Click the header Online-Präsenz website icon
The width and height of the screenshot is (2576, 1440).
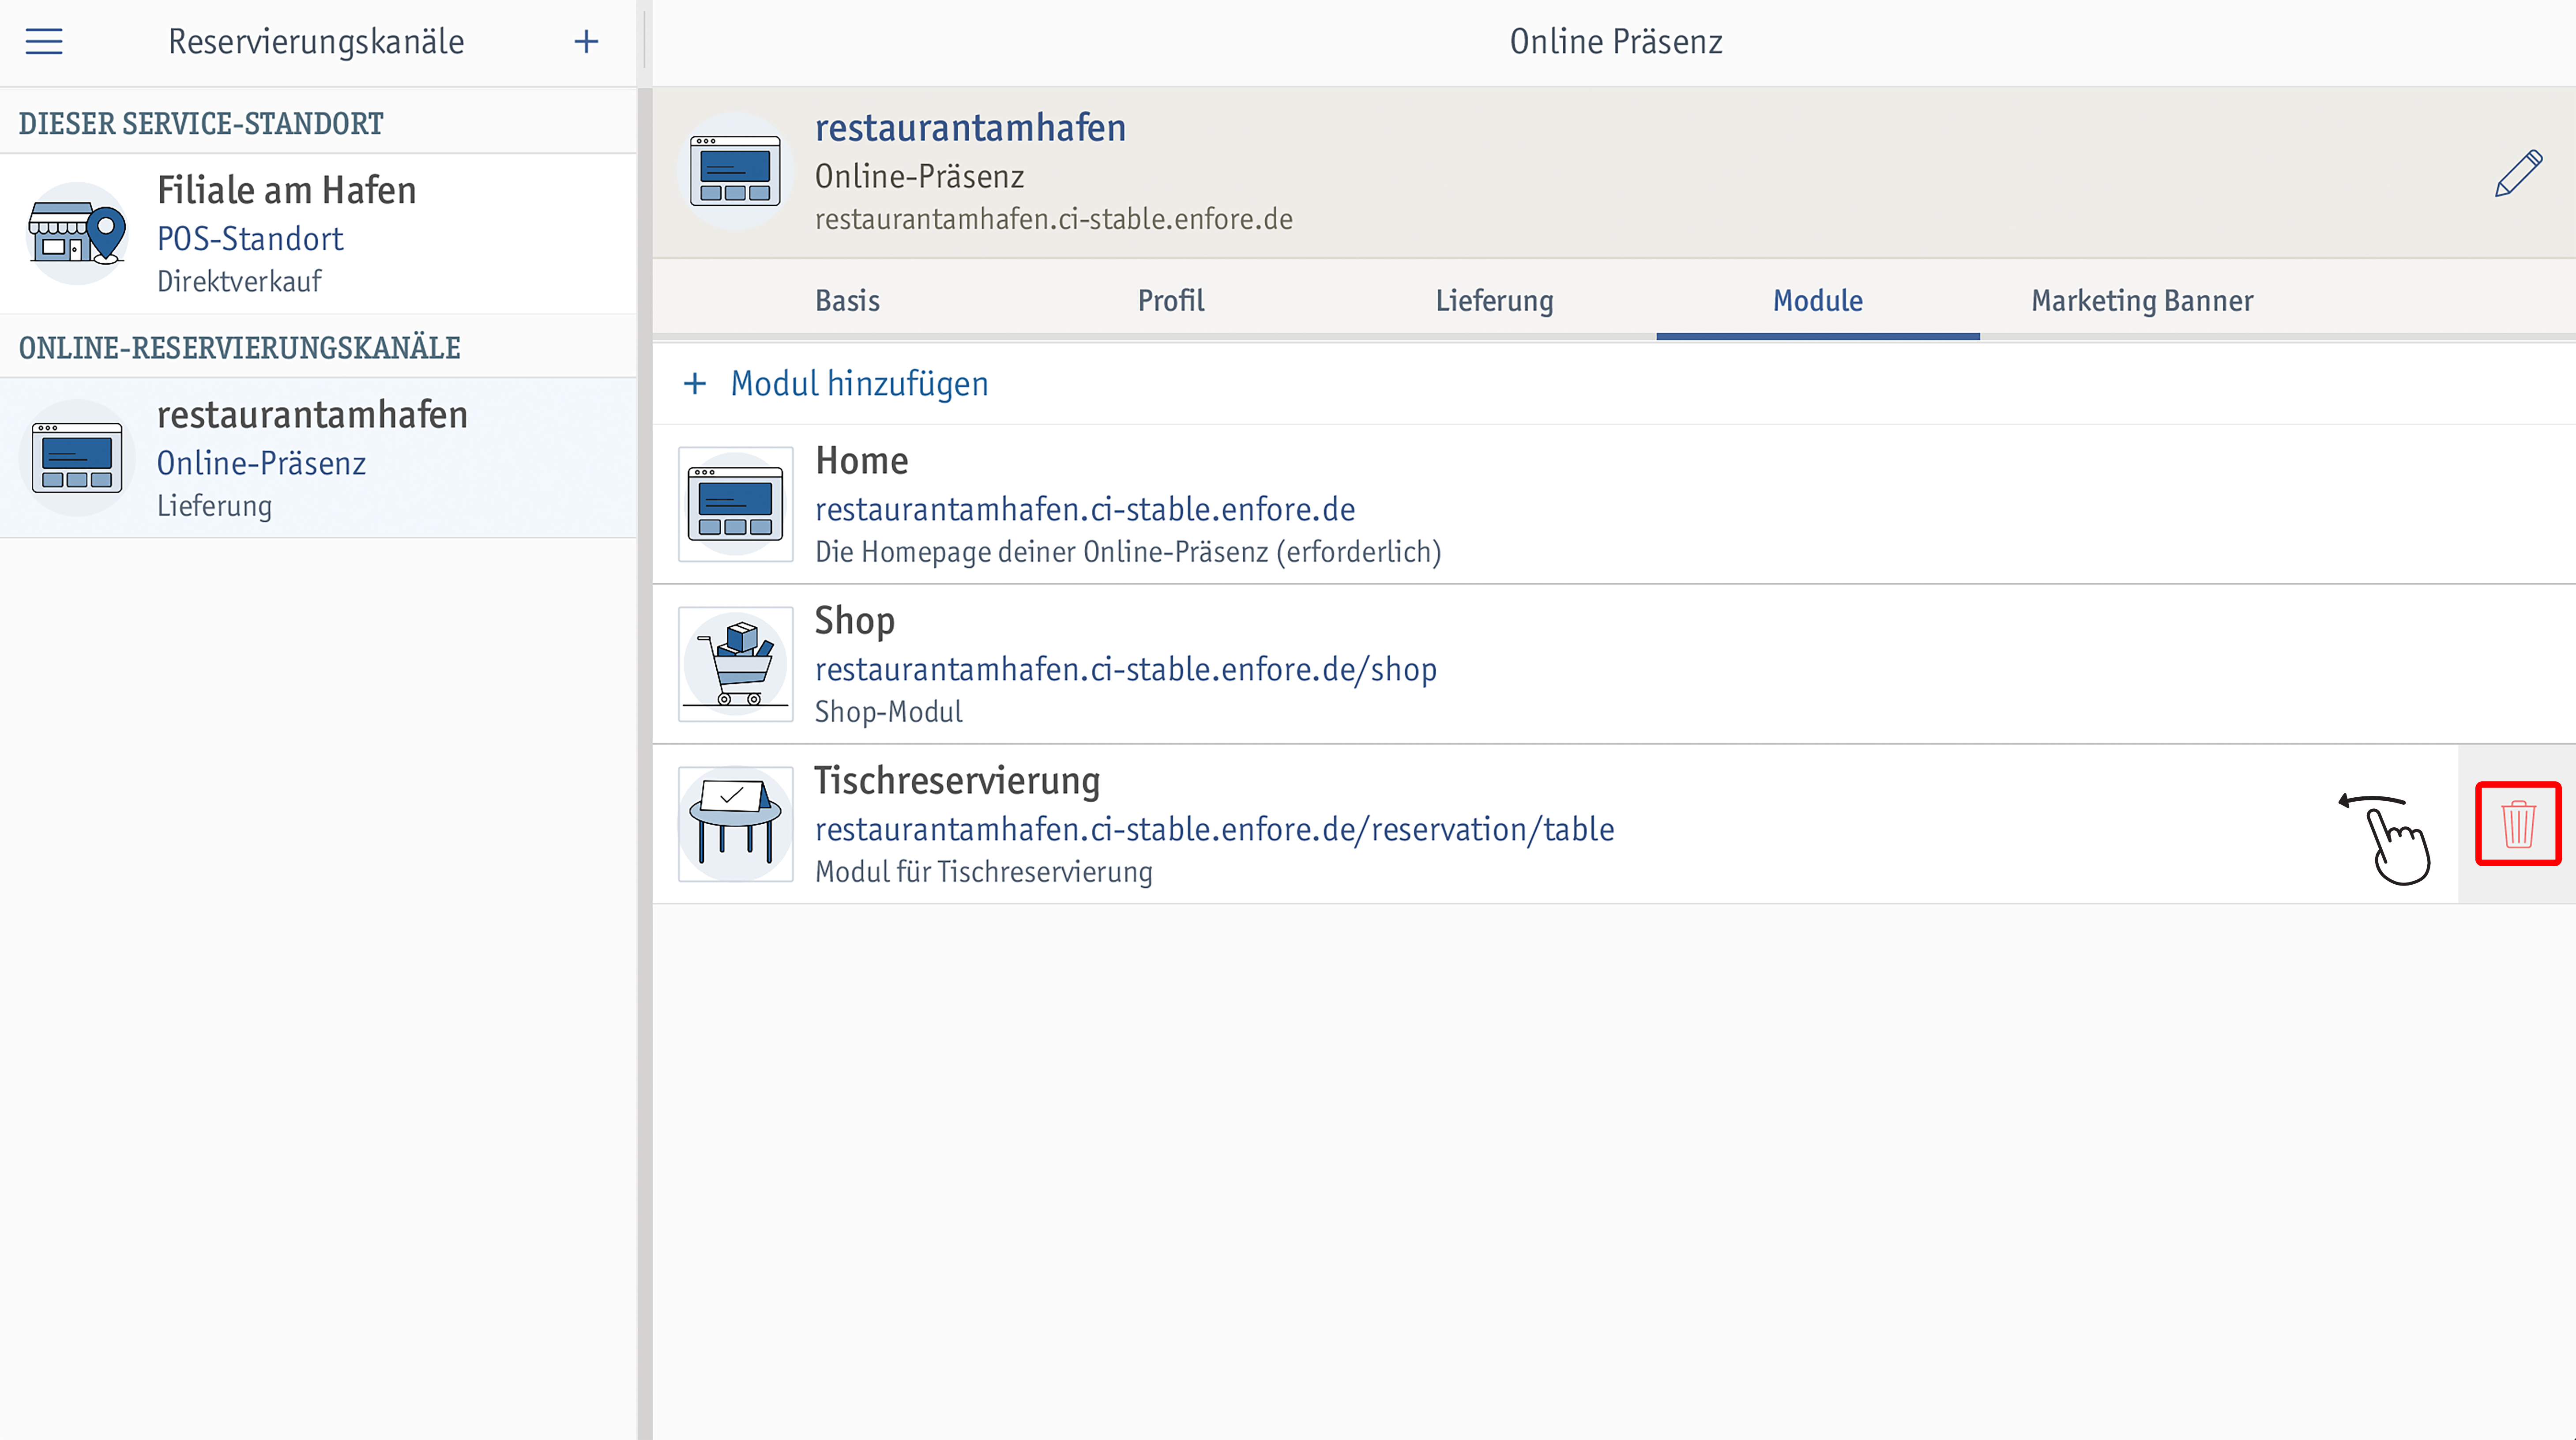(x=735, y=171)
